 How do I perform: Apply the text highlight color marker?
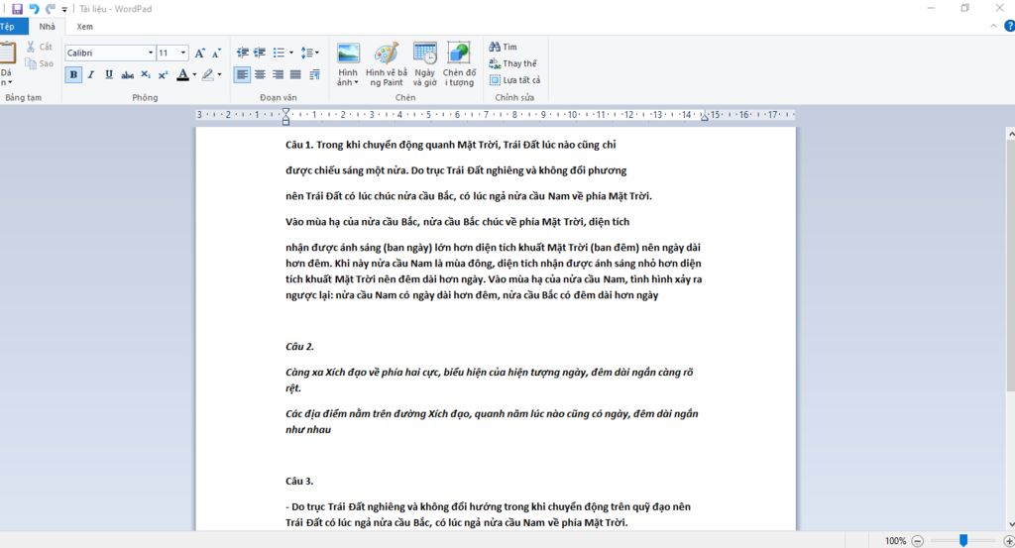click(x=207, y=75)
